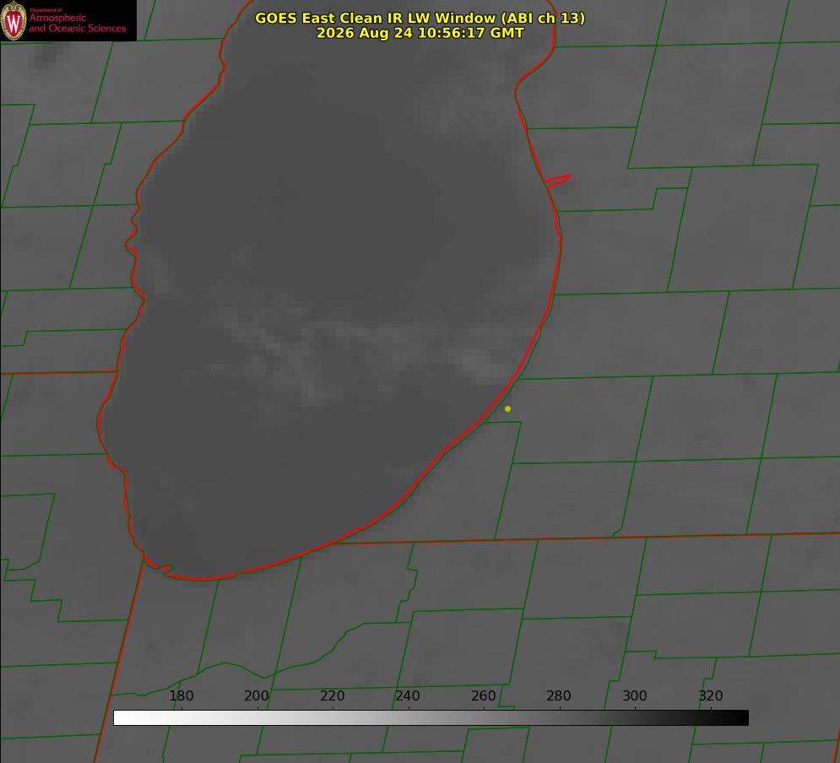This screenshot has width=840, height=763.
Task: Select the 200 tick label on the colorbar
Action: tap(257, 695)
